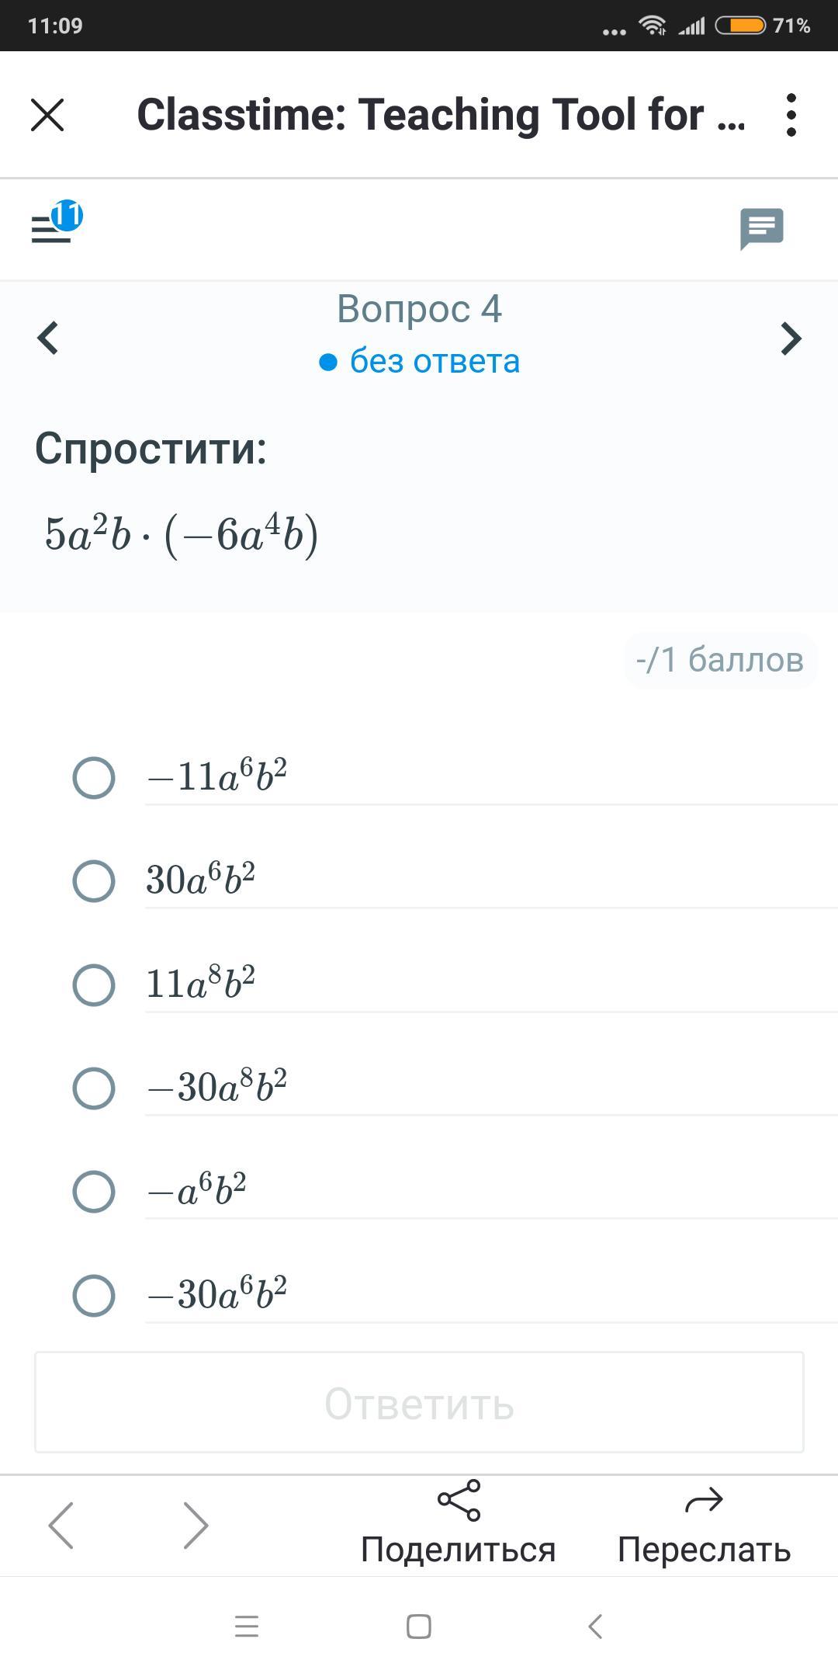
Task: Choose the −30a⁸b² answer option
Action: (x=94, y=1088)
